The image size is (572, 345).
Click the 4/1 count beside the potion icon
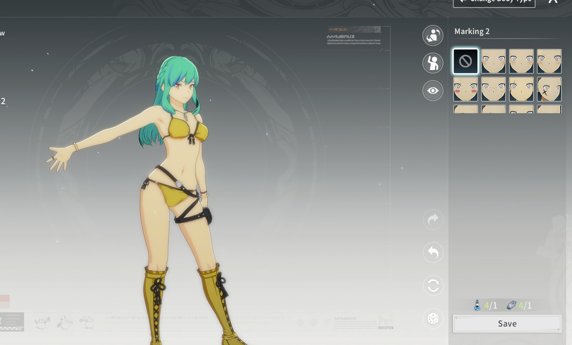490,305
